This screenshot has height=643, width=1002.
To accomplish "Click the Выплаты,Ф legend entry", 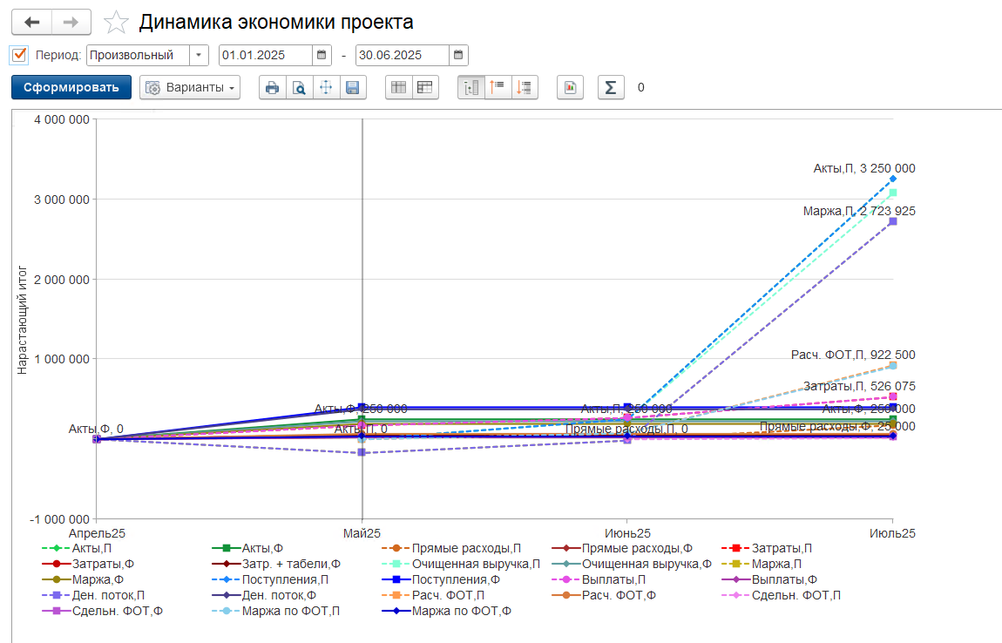I will pos(769,579).
